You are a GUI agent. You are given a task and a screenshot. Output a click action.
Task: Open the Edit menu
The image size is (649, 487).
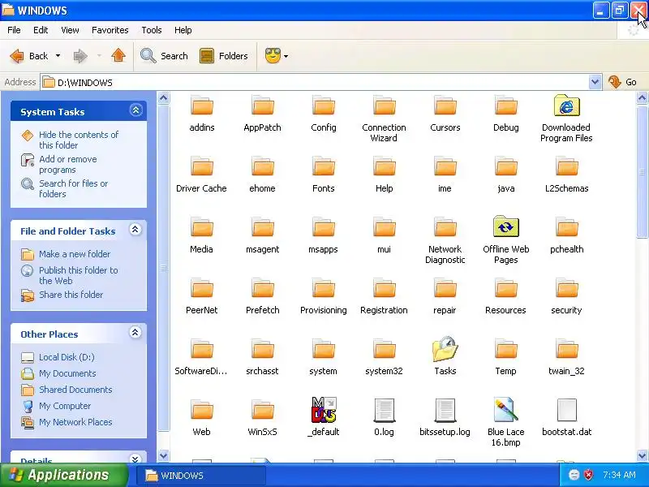pyautogui.click(x=41, y=30)
